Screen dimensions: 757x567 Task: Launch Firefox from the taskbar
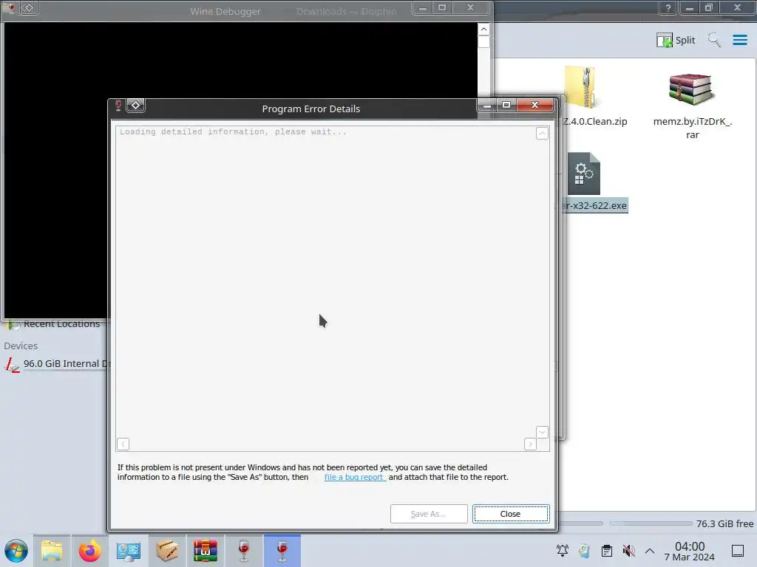[x=89, y=551]
